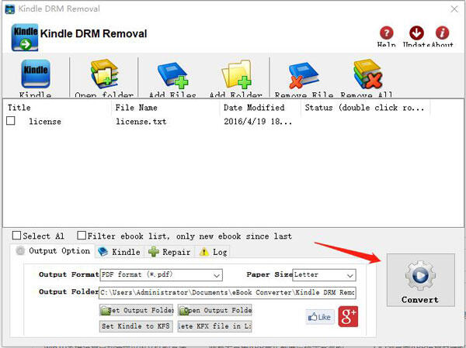The width and height of the screenshot is (466, 348).
Task: Click the Like thumbs-up button
Action: coord(319,317)
